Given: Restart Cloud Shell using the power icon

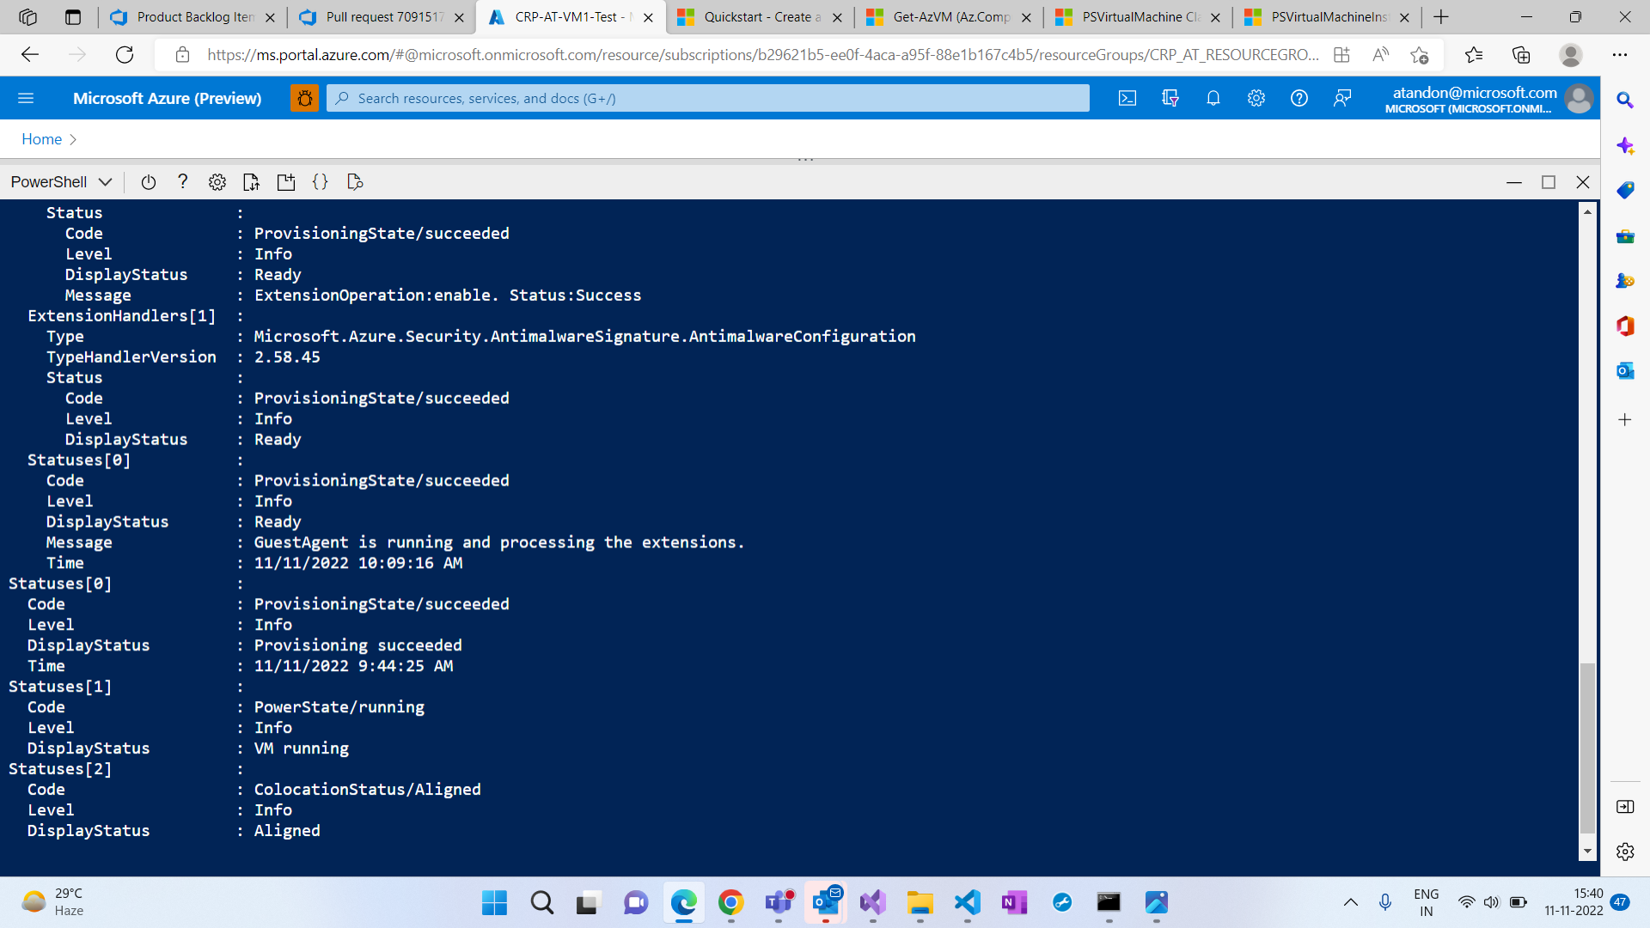Looking at the screenshot, I should coord(149,182).
